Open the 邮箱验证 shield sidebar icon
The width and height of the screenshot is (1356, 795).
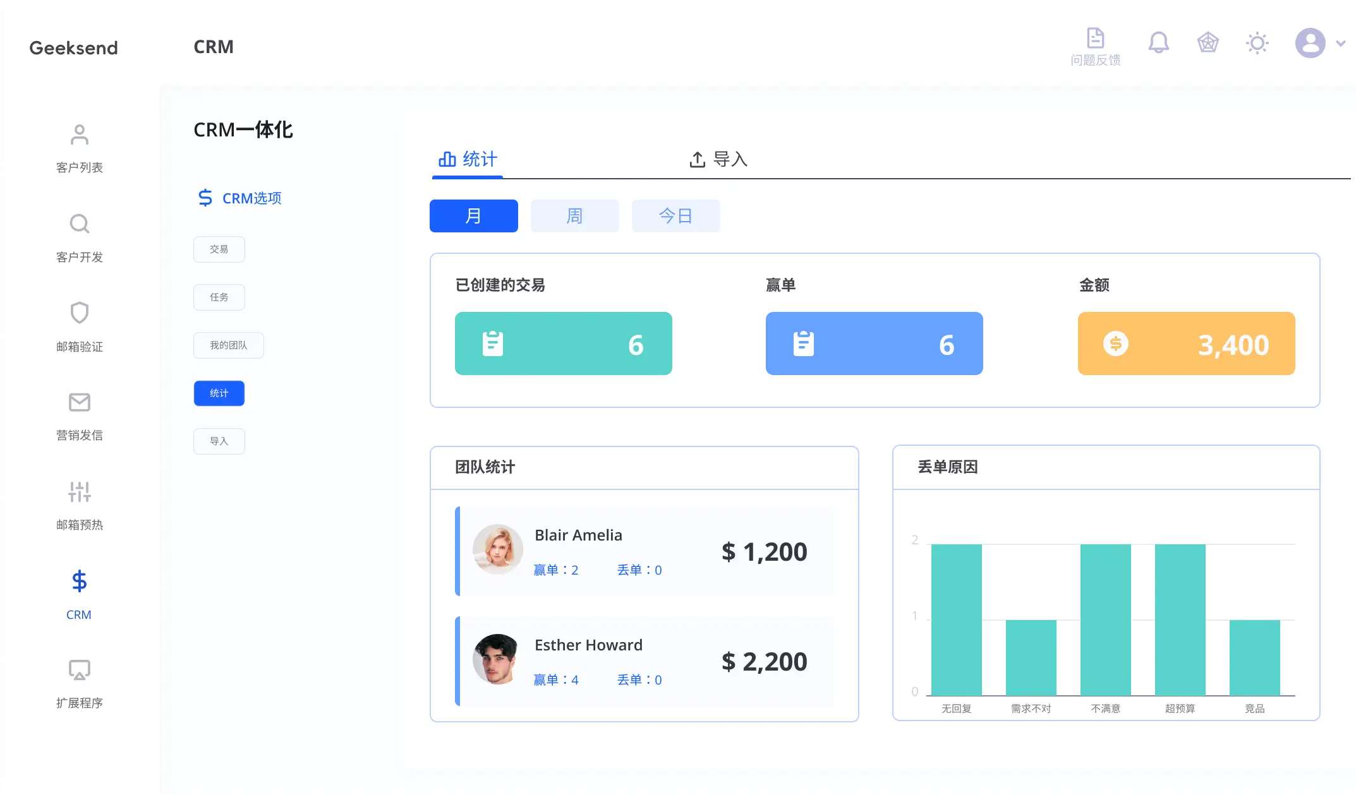click(x=79, y=313)
